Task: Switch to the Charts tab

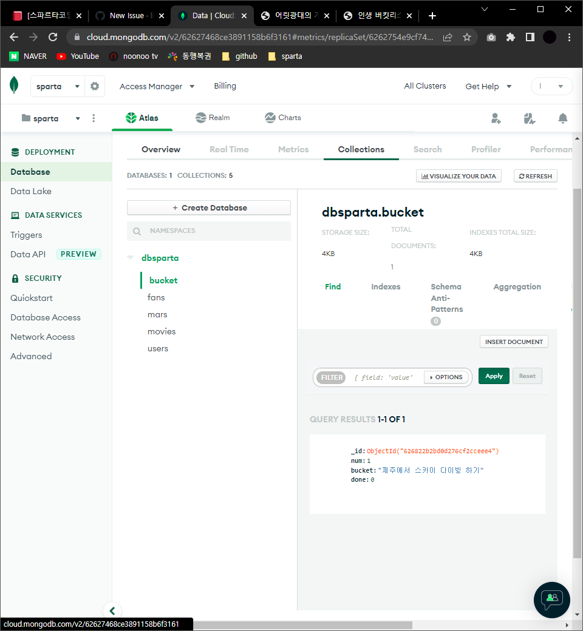Action: point(283,118)
